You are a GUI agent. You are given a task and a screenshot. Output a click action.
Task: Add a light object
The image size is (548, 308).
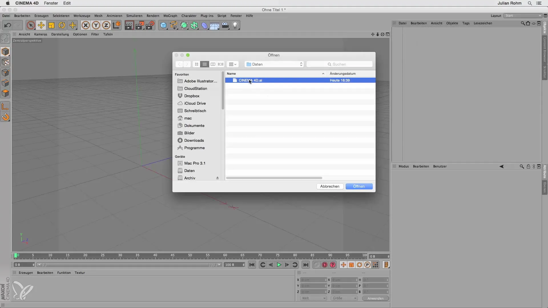(x=235, y=25)
